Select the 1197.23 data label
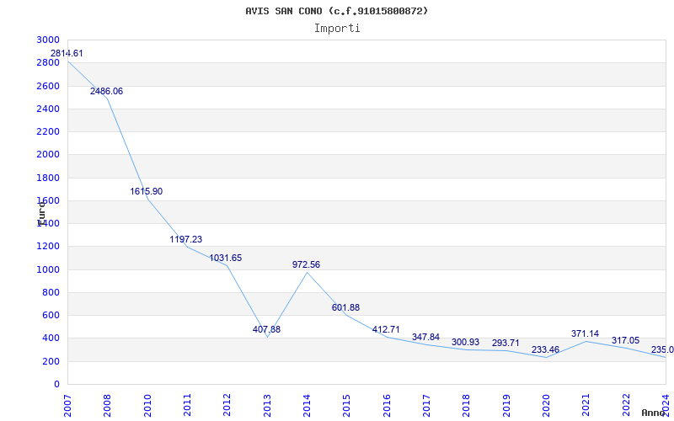Screen dimensions: 674x421 click(x=185, y=239)
